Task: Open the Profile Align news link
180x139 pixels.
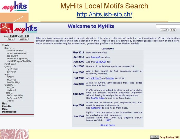Action: [98, 98]
